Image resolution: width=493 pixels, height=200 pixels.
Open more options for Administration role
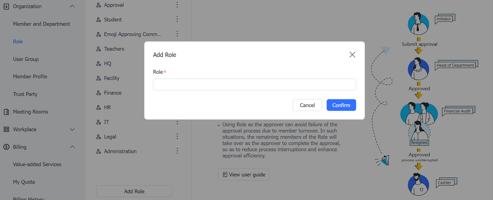pos(177,151)
